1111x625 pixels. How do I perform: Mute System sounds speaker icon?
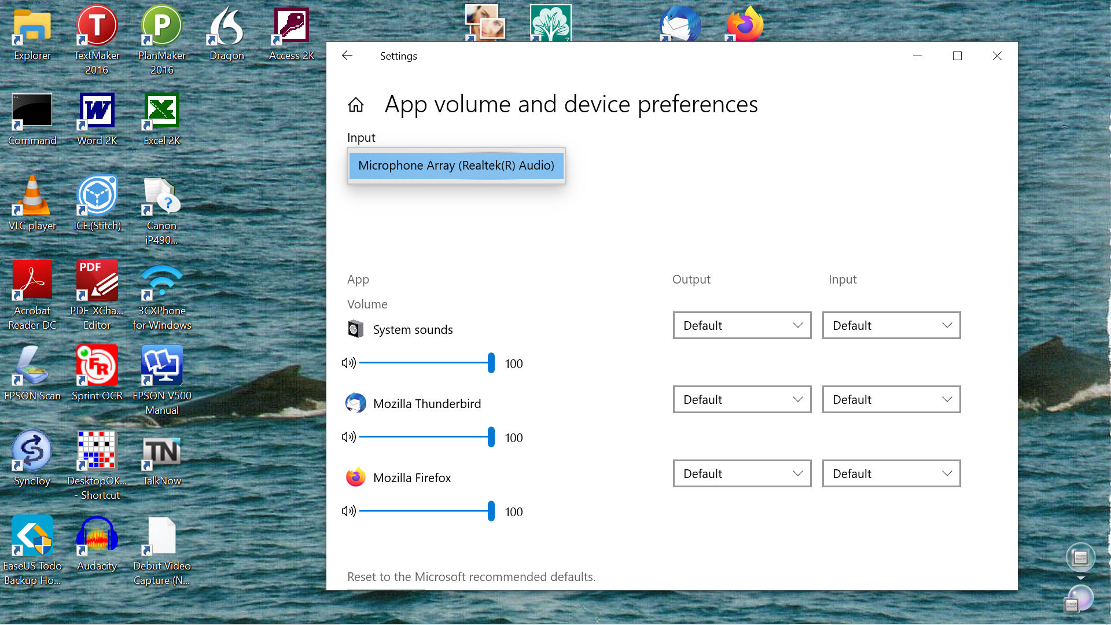(x=348, y=363)
